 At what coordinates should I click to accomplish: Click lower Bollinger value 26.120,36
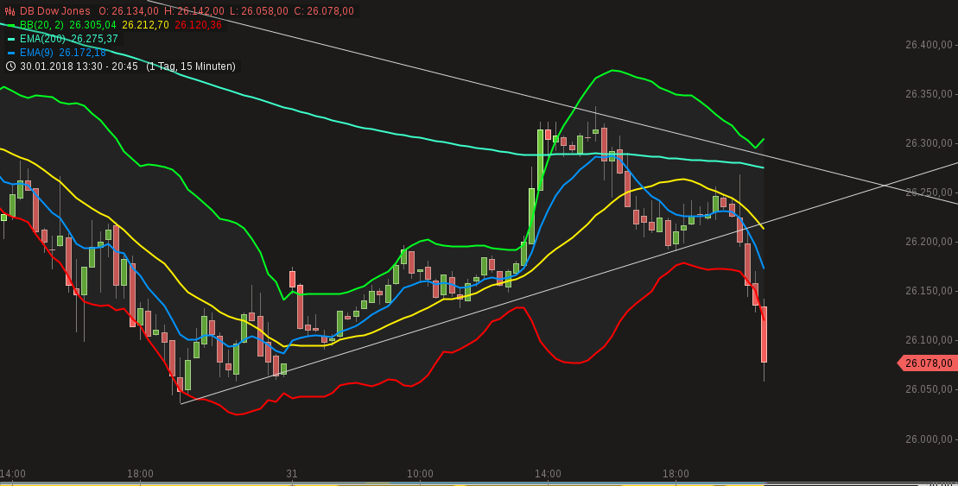coord(198,25)
